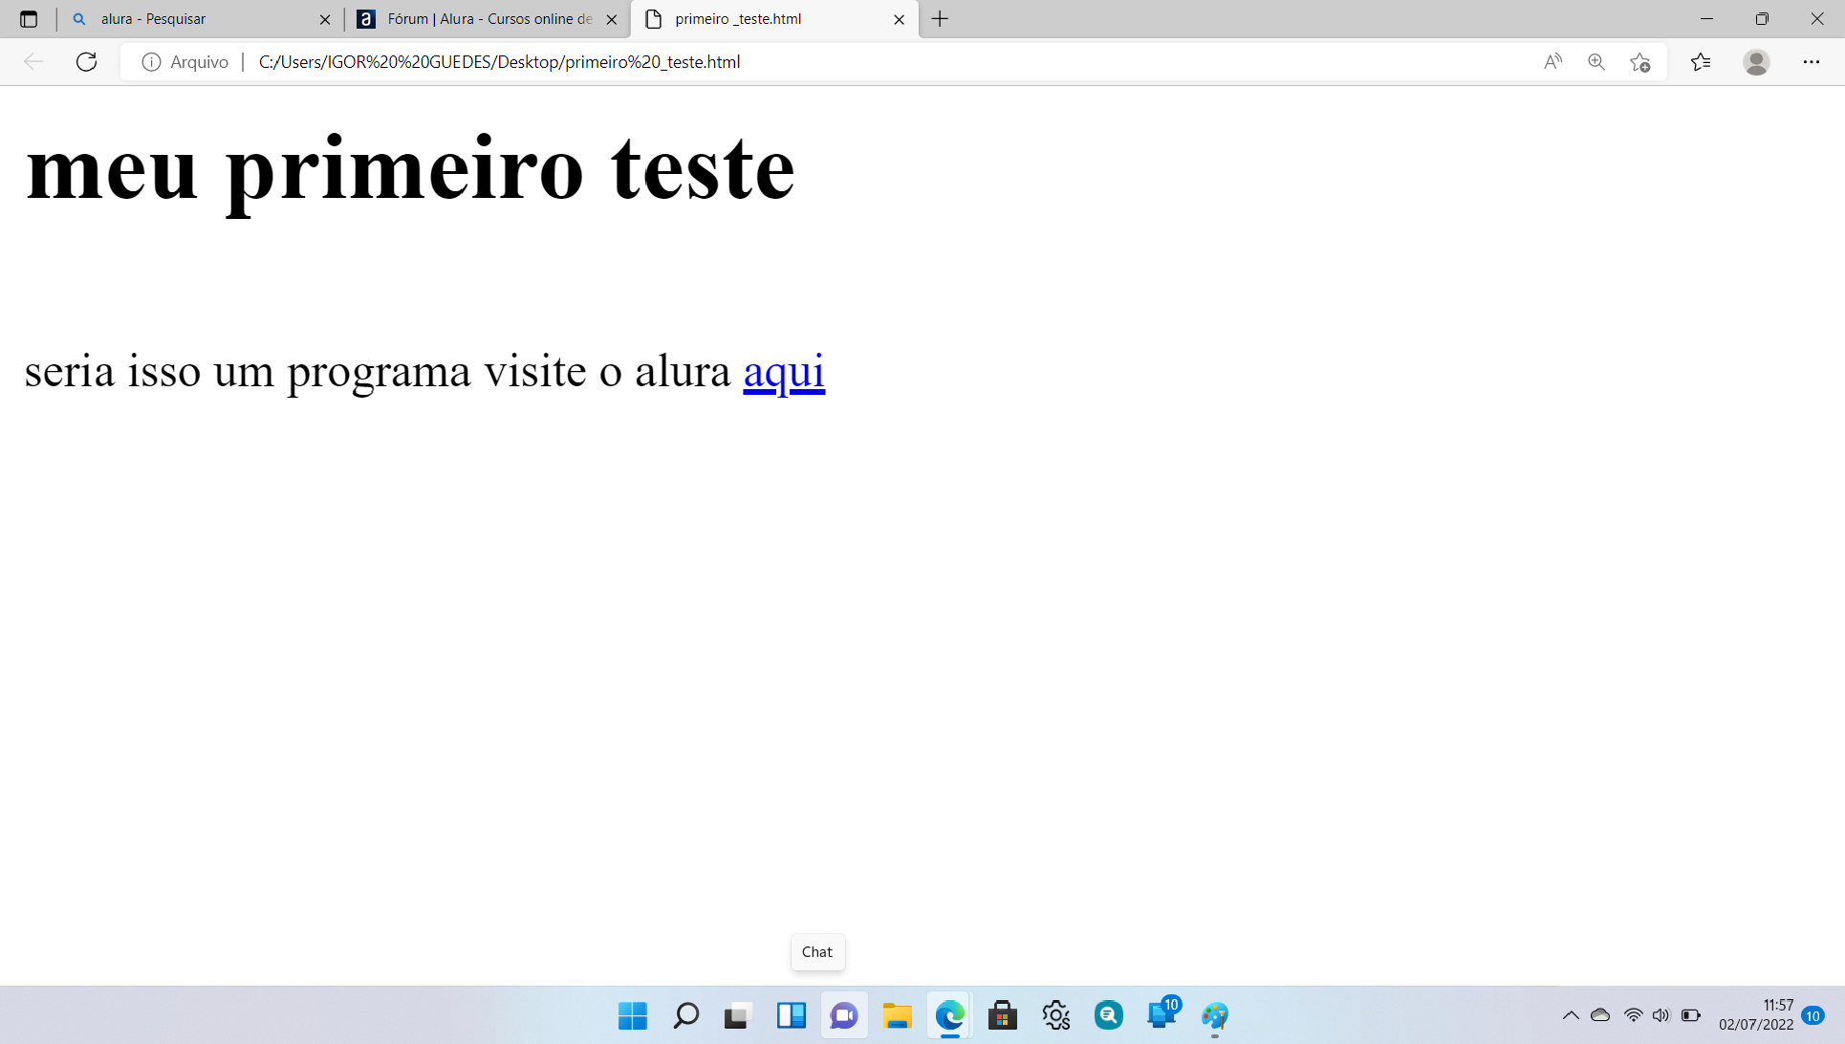Open Windows taskbar search
Image resolution: width=1845 pixels, height=1044 pixels.
[685, 1015]
